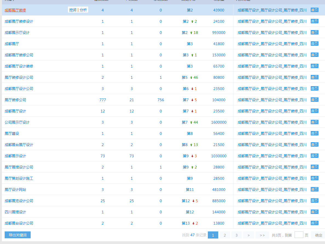Click the 第13 rank for 成都展台设计公司

pos(186,223)
